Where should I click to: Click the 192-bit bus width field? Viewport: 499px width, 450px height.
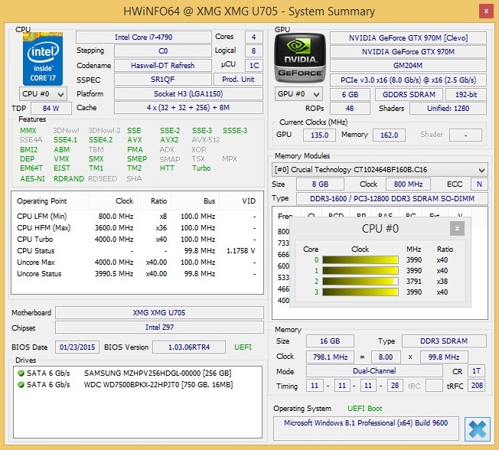466,95
